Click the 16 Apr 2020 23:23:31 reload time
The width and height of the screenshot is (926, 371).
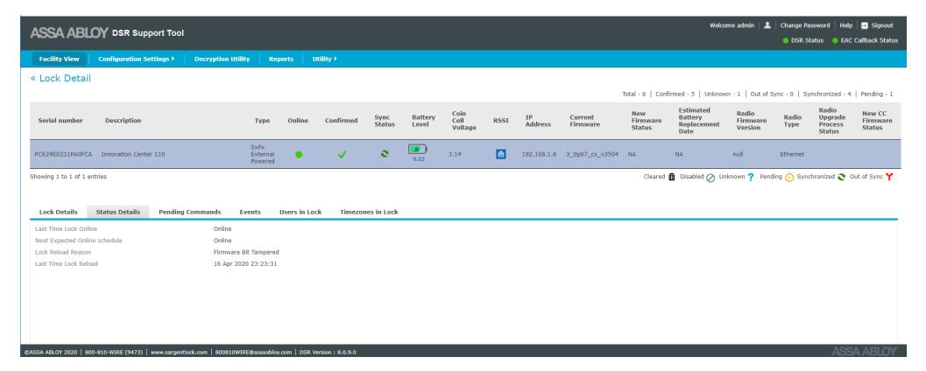(x=245, y=264)
